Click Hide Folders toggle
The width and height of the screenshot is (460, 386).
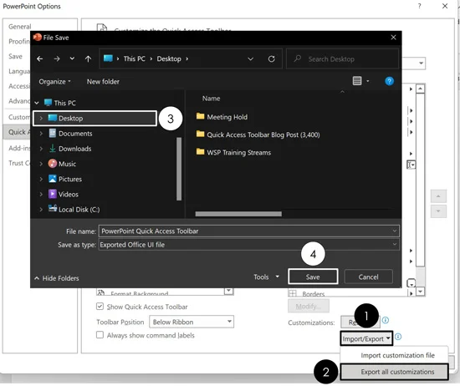57,278
